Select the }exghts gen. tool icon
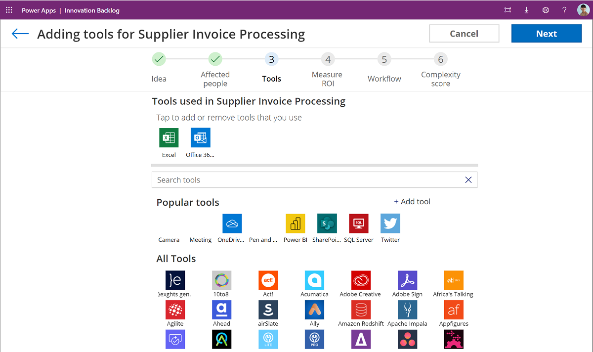 [x=175, y=280]
